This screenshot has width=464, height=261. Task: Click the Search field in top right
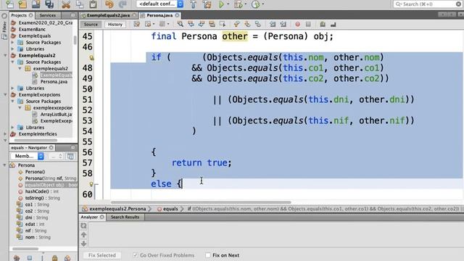(x=427, y=4)
